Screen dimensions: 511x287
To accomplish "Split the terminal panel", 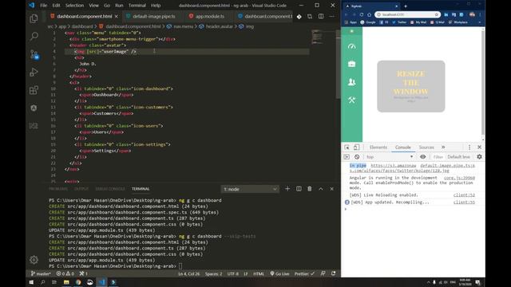I will point(299,189).
